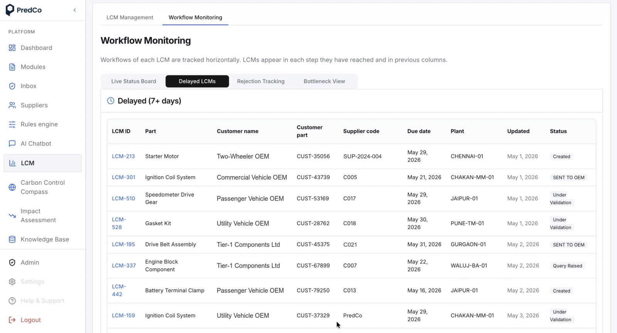Switch to Live Status Board view
Viewport: 617px width, 333px height.
coord(133,81)
